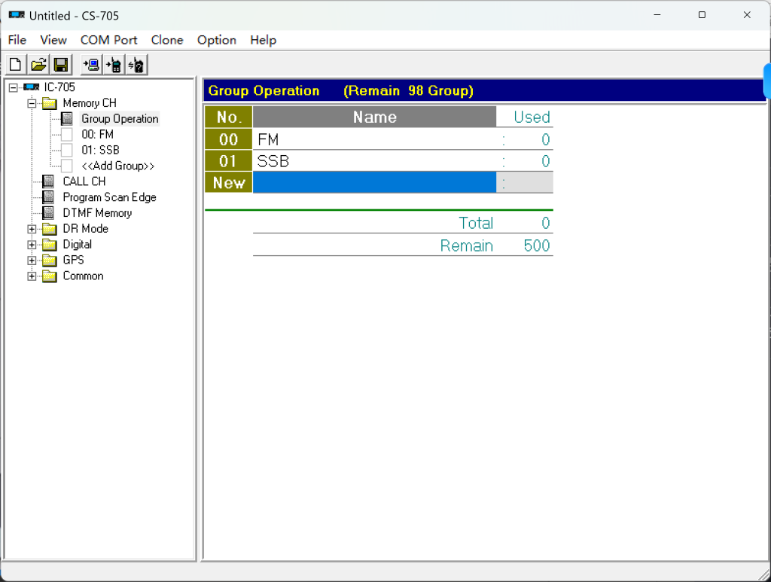Open the Option menu
The image size is (771, 582).
(217, 40)
